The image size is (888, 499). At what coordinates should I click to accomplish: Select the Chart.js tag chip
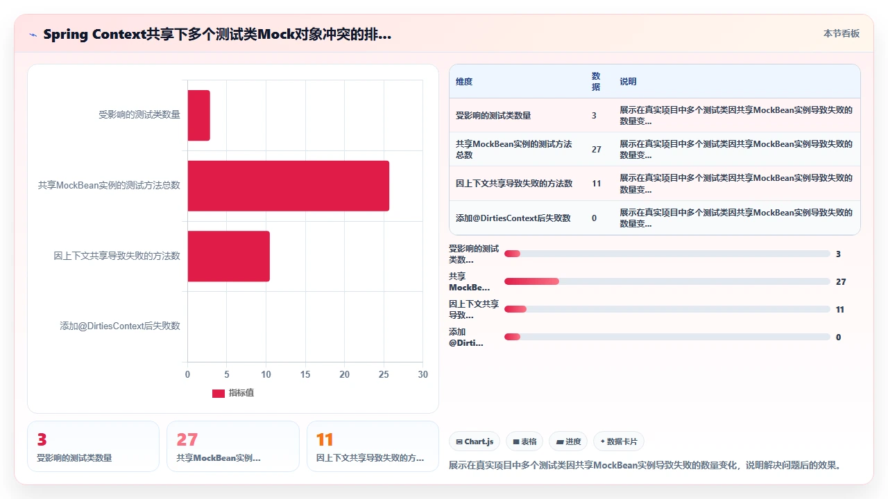pos(475,441)
